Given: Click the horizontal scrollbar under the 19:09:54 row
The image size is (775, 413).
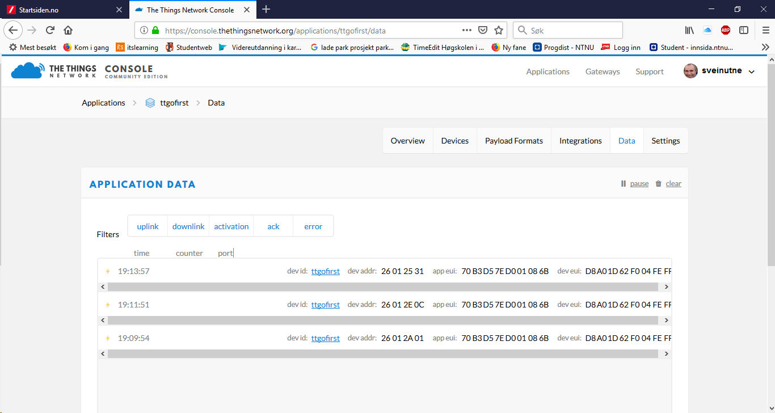Looking at the screenshot, I should click(383, 353).
